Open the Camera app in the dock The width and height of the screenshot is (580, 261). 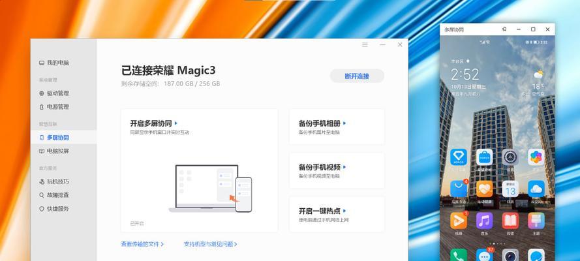510,255
